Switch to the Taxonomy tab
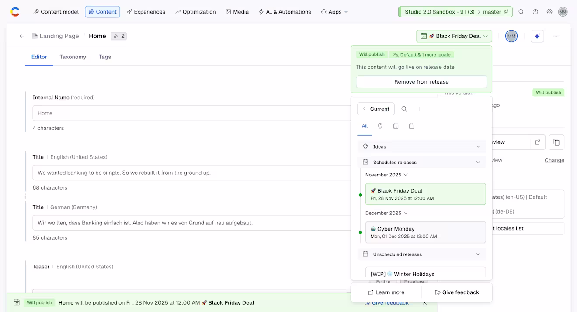 pos(73,57)
